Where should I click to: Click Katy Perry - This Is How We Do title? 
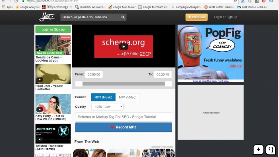tap(51, 117)
